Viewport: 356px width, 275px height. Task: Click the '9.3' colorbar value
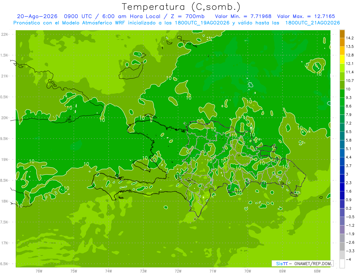pyautogui.click(x=349, y=98)
